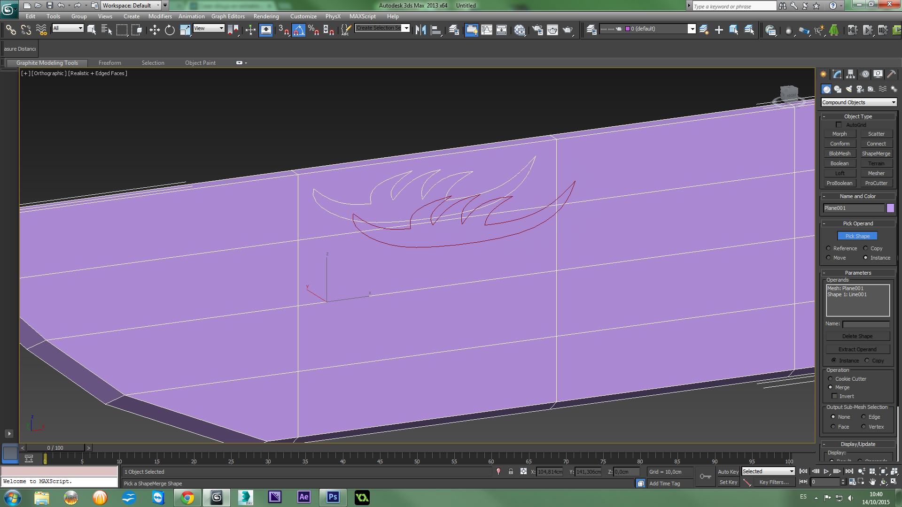Enable the Invert checkbox
Screen dimensions: 902x507
click(x=835, y=396)
